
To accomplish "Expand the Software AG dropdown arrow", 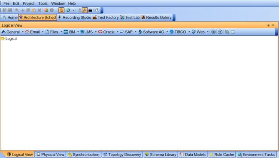I will tap(167, 32).
